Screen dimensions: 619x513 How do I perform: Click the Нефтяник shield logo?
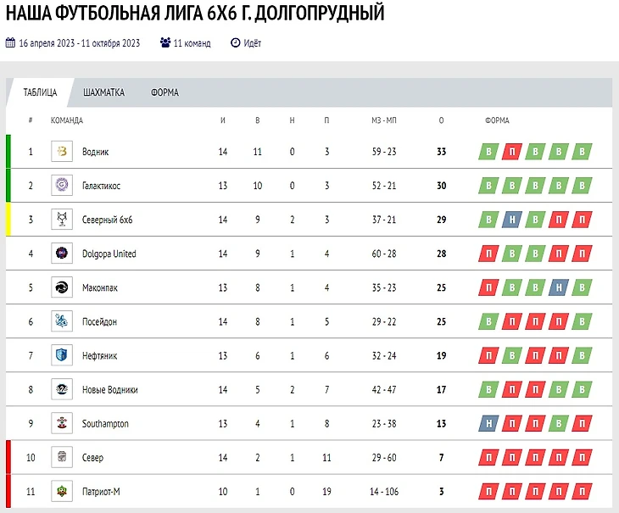(61, 355)
